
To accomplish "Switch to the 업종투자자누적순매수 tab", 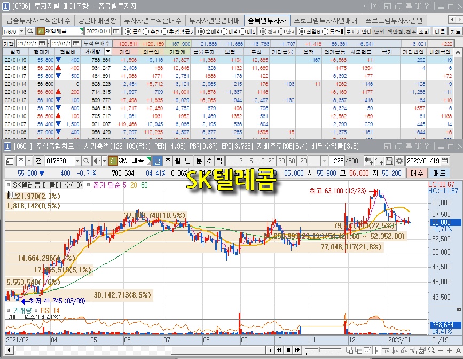I will 38,20.
